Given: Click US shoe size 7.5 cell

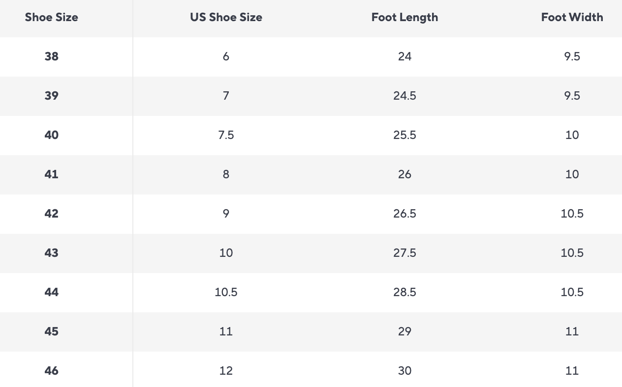Looking at the screenshot, I should 226,135.
